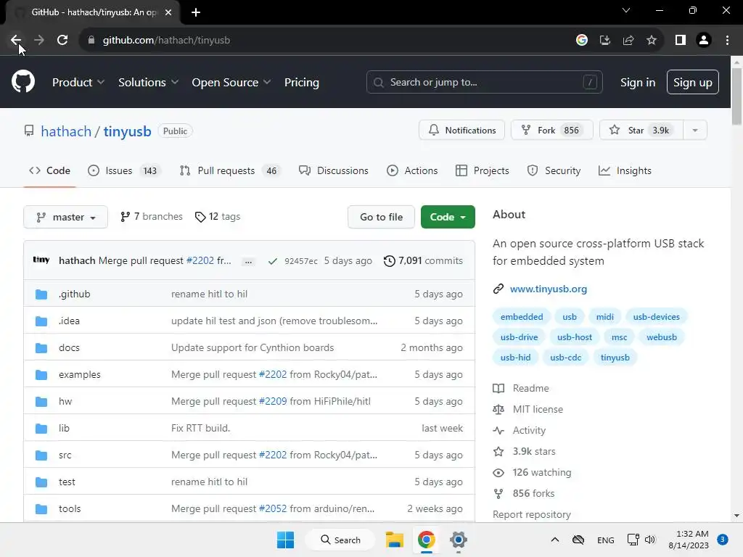Click the Chrome taskbar icon
This screenshot has width=743, height=557.
427,540
